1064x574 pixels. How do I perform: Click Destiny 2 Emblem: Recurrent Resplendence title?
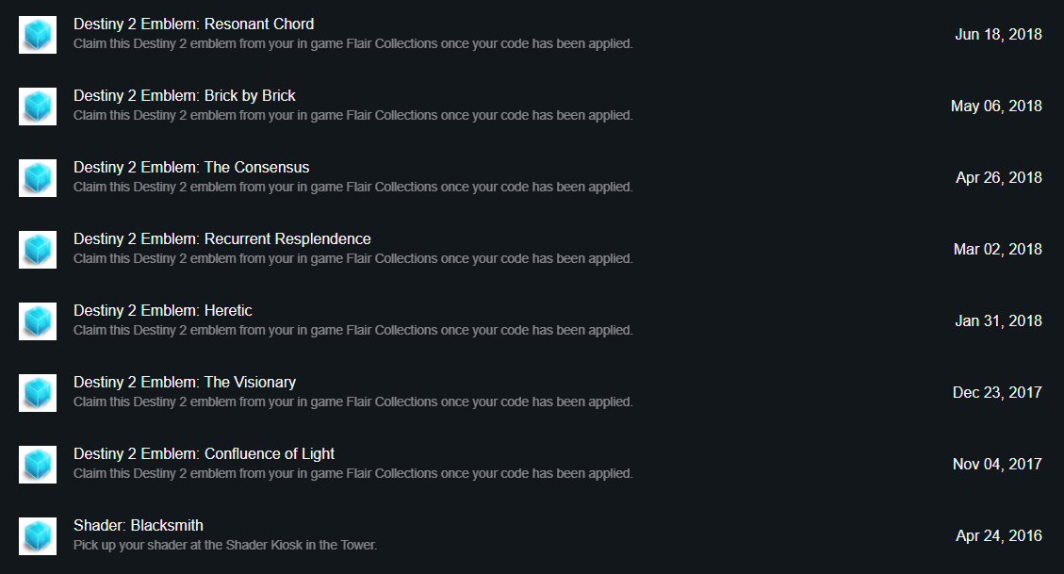tap(221, 238)
